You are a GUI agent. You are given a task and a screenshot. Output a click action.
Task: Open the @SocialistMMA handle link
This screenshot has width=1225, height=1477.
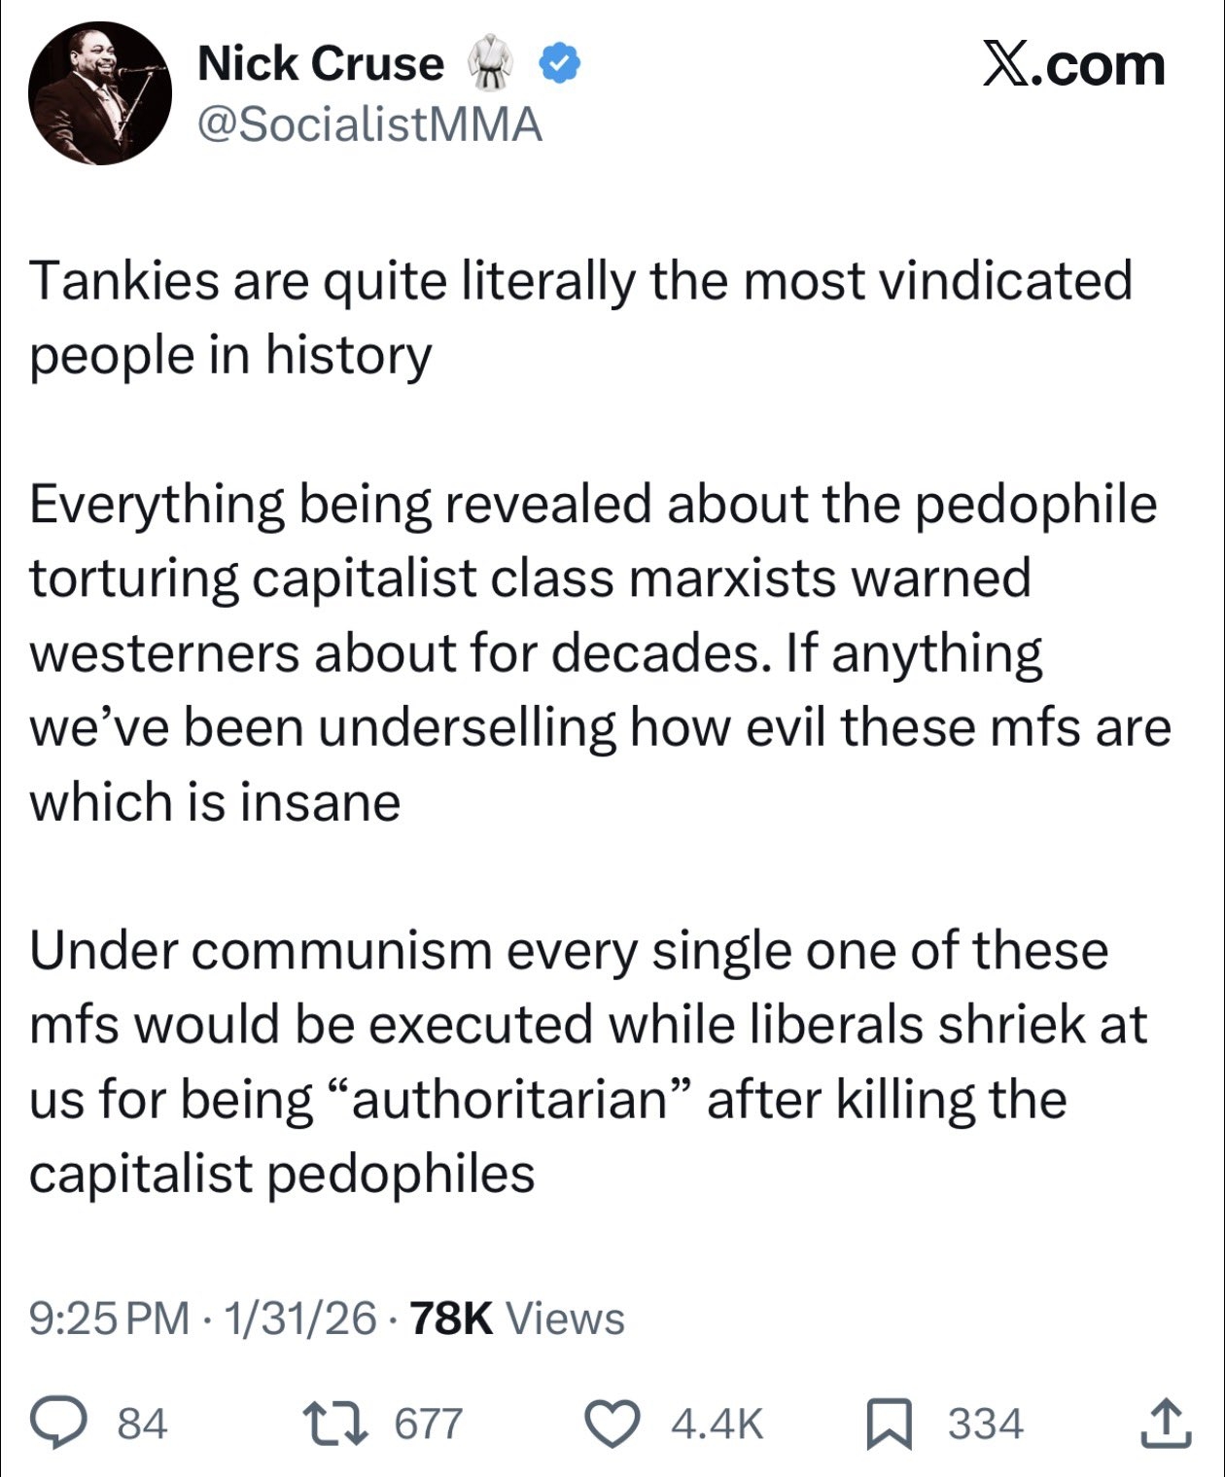tap(369, 124)
